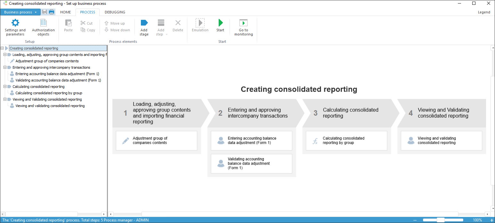Click the app icon in title bar
Image resolution: width=495 pixels, height=223 pixels.
coord(5,4)
